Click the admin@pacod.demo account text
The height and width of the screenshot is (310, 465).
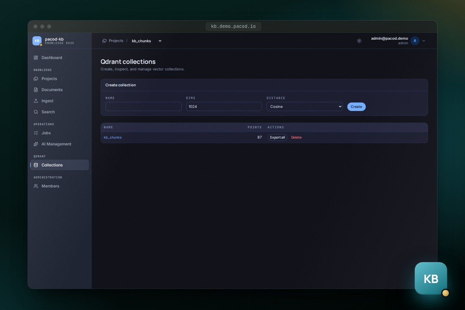tap(389, 38)
